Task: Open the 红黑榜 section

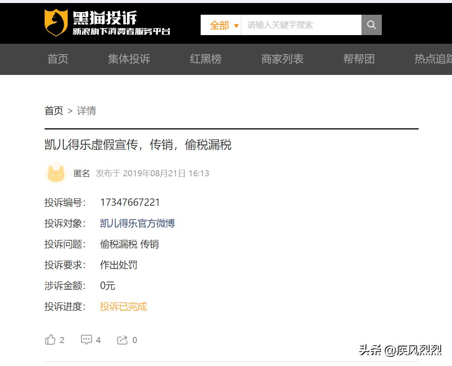Action: tap(206, 59)
